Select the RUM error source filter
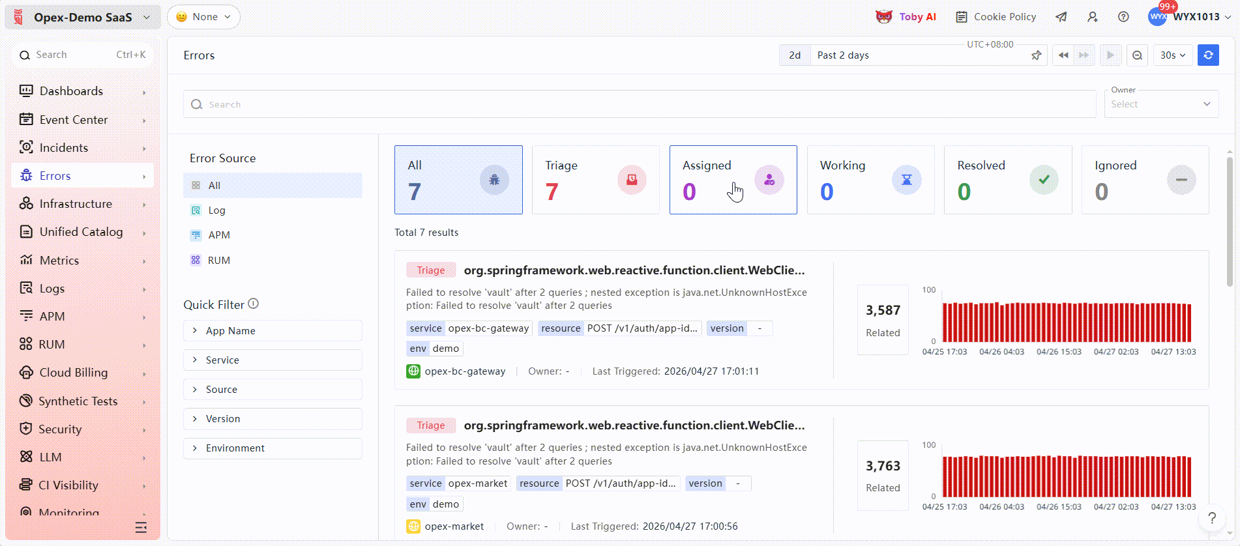The height and width of the screenshot is (546, 1240). [x=218, y=261]
